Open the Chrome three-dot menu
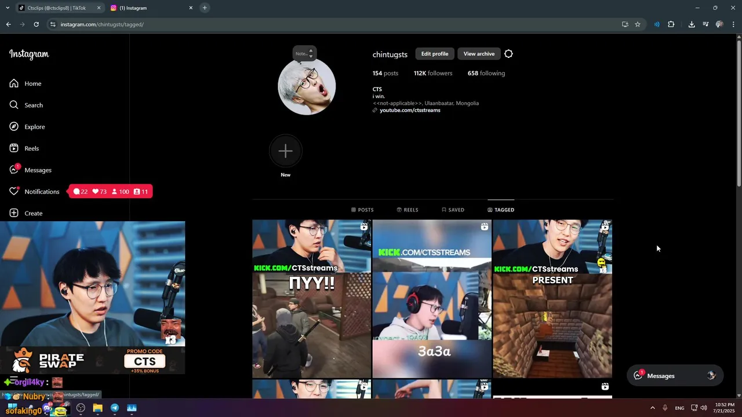The height and width of the screenshot is (417, 742). coord(733,24)
